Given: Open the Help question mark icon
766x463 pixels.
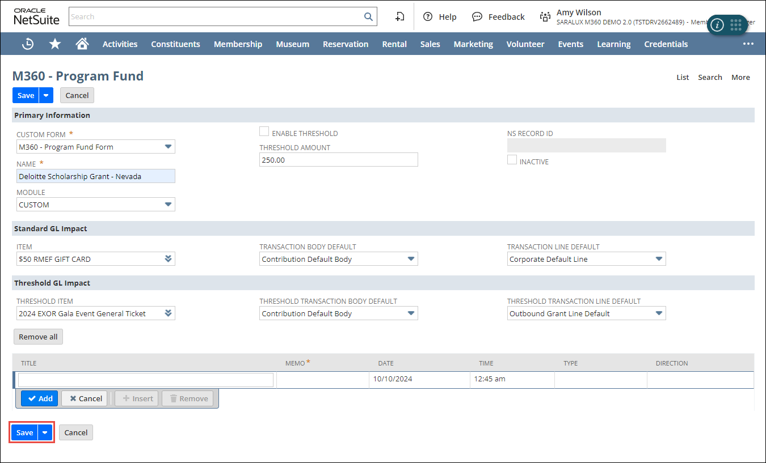Looking at the screenshot, I should pyautogui.click(x=428, y=16).
